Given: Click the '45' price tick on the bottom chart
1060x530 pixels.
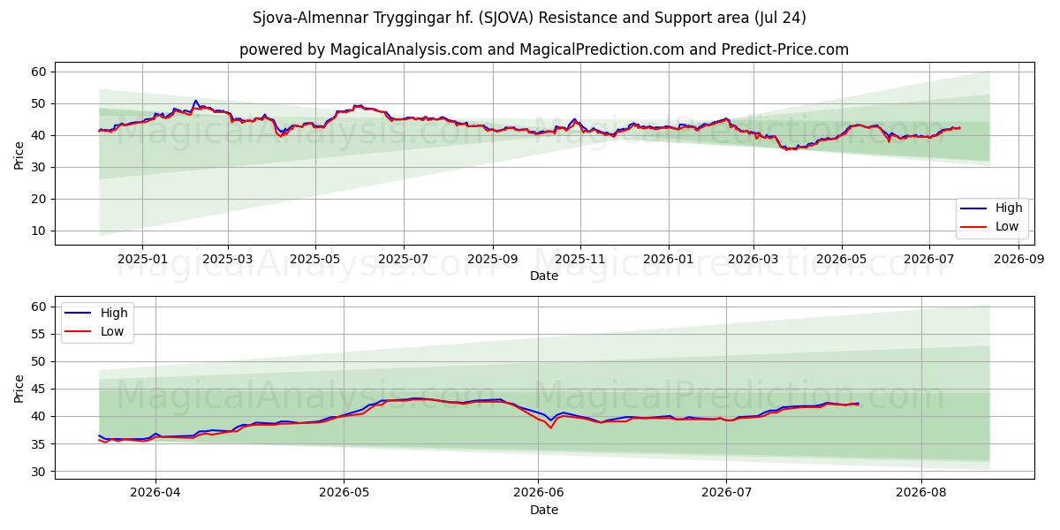Looking at the screenshot, I should (41, 389).
